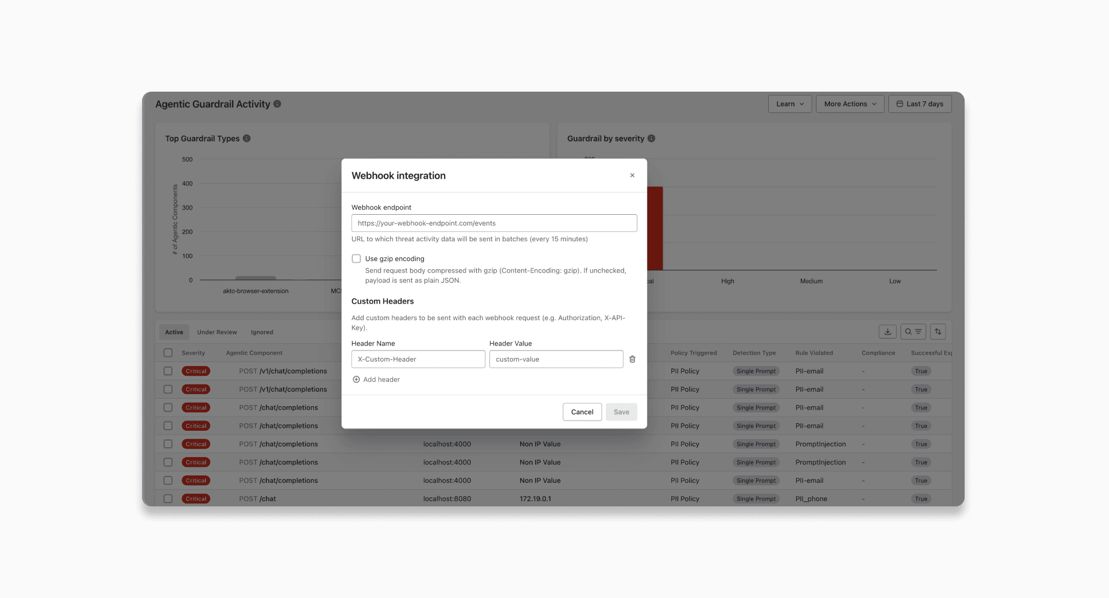Focus the Header Value input field
Screen dimensions: 1109x598
[x=556, y=359]
